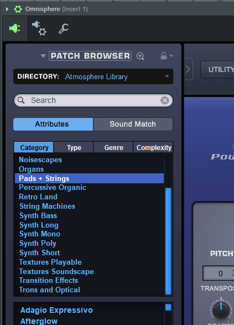The width and height of the screenshot is (234, 325).
Task: Select the Complexity column header
Action: tap(153, 148)
